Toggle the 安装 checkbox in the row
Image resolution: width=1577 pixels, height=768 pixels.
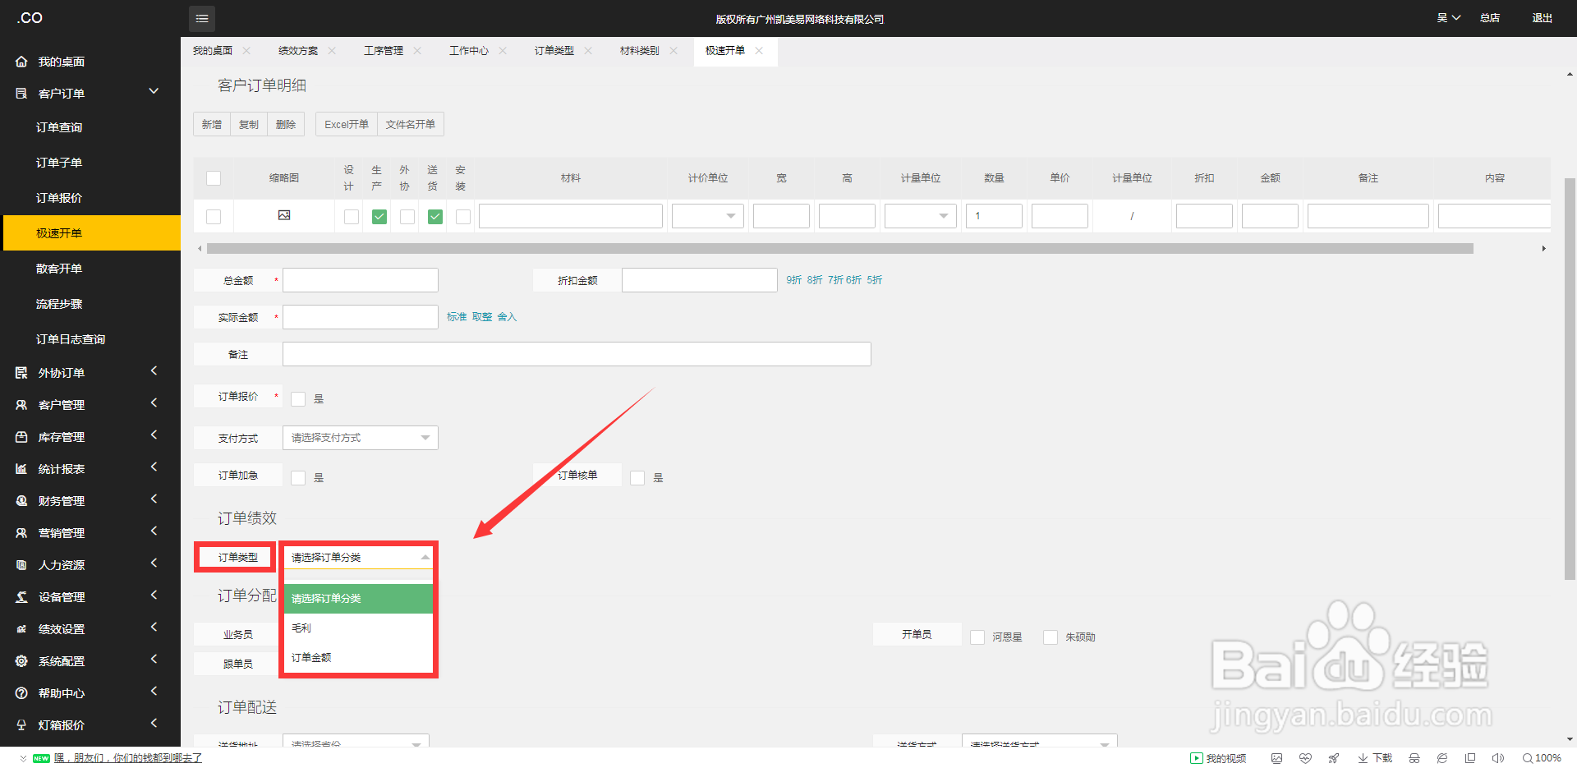[463, 217]
